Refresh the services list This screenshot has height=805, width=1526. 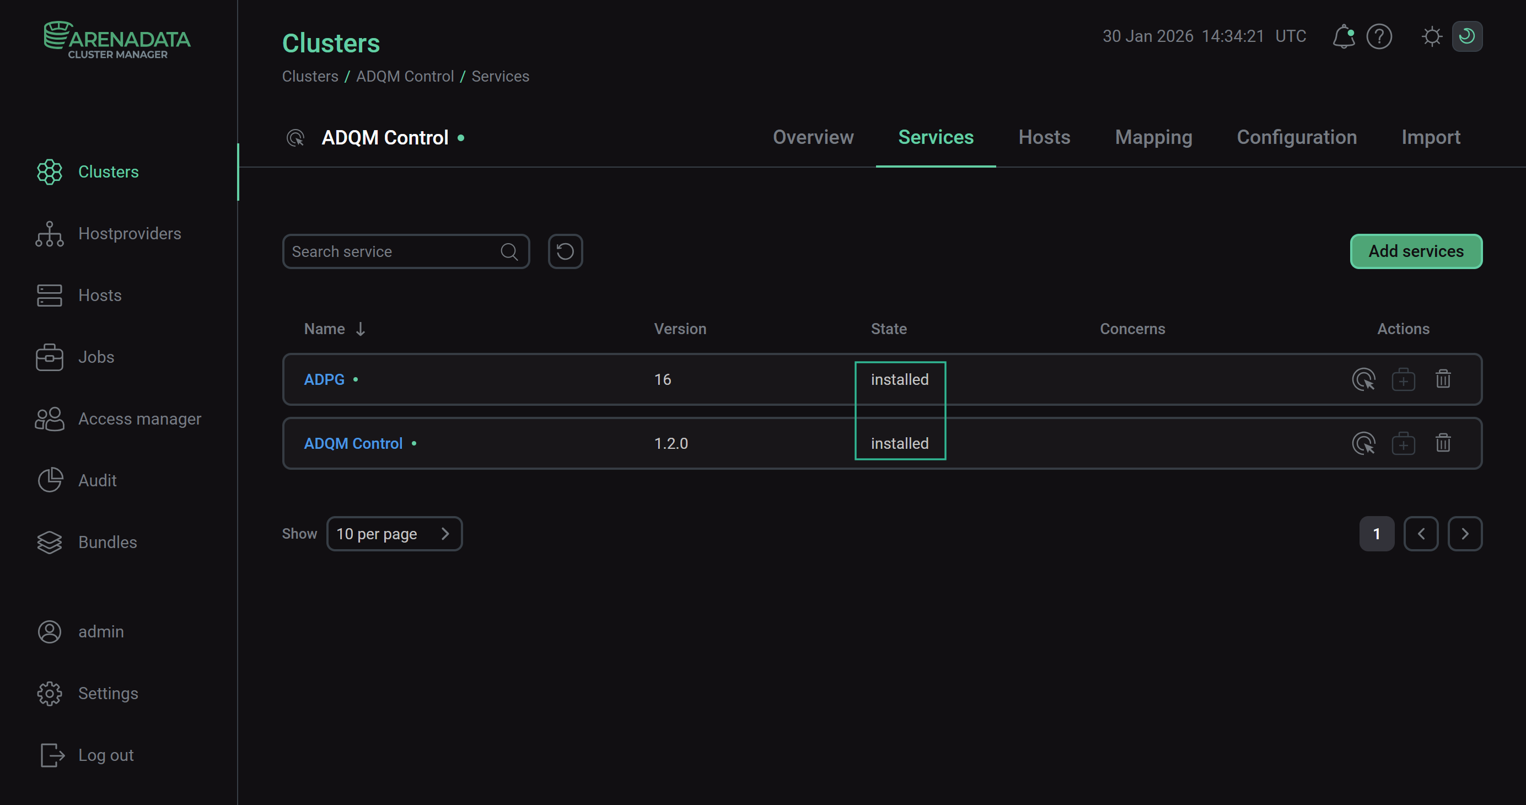click(x=565, y=251)
